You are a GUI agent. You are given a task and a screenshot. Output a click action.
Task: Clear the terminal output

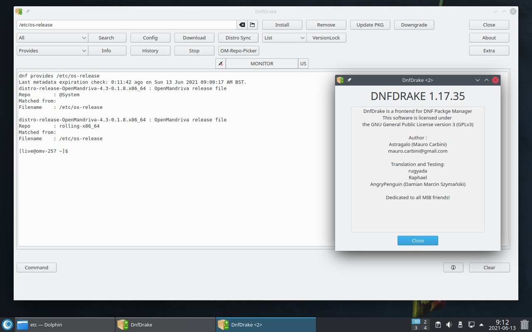[490, 268]
